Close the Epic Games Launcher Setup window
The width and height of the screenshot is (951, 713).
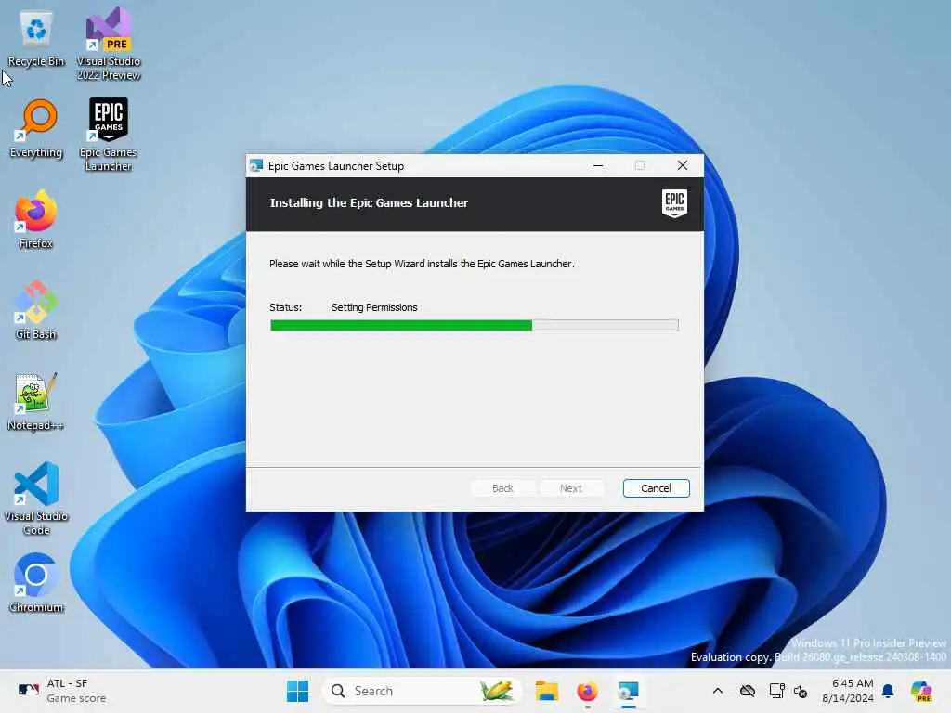coord(683,165)
